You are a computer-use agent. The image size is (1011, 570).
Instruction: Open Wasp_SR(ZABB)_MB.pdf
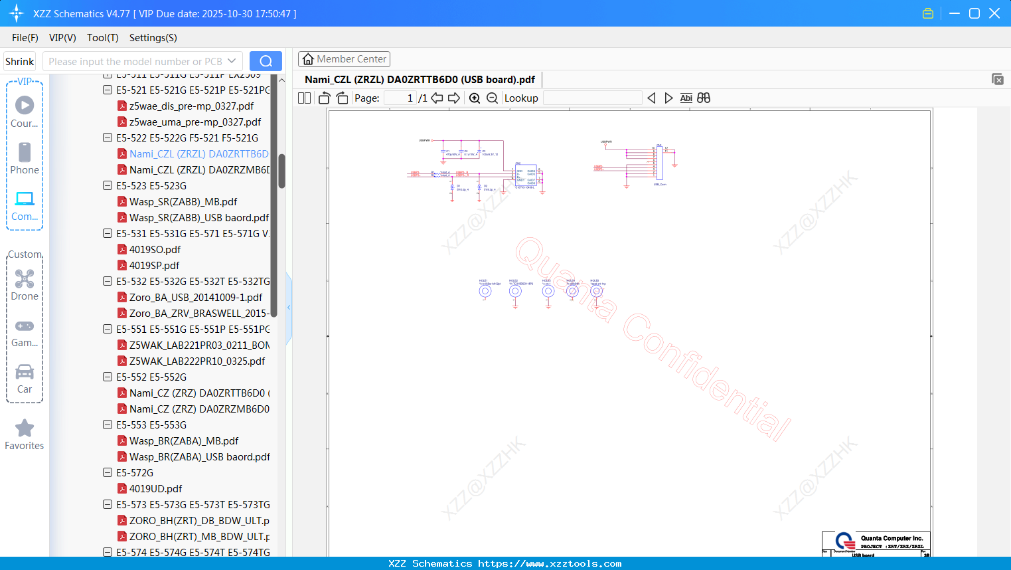(183, 201)
